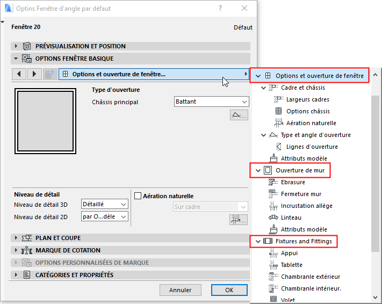Click Prévisualisation et Position panel icon

(27, 46)
